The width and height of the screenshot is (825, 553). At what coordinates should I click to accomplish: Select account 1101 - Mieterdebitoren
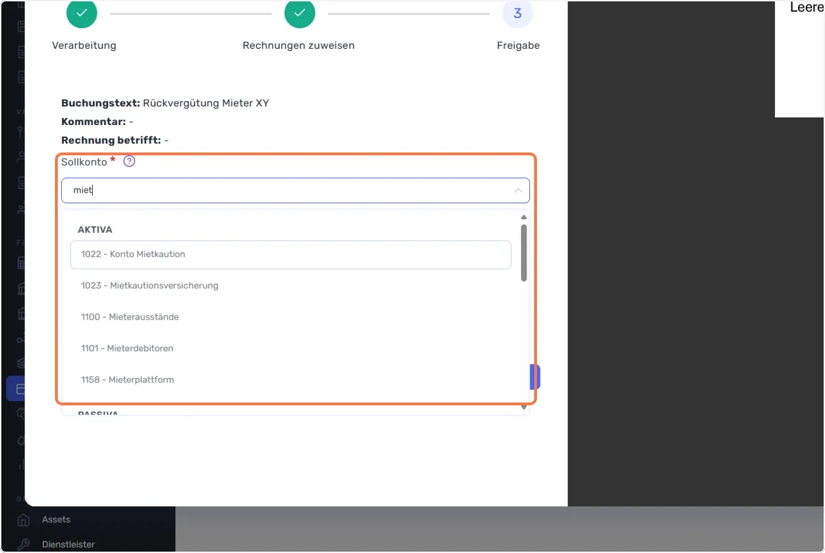point(291,348)
